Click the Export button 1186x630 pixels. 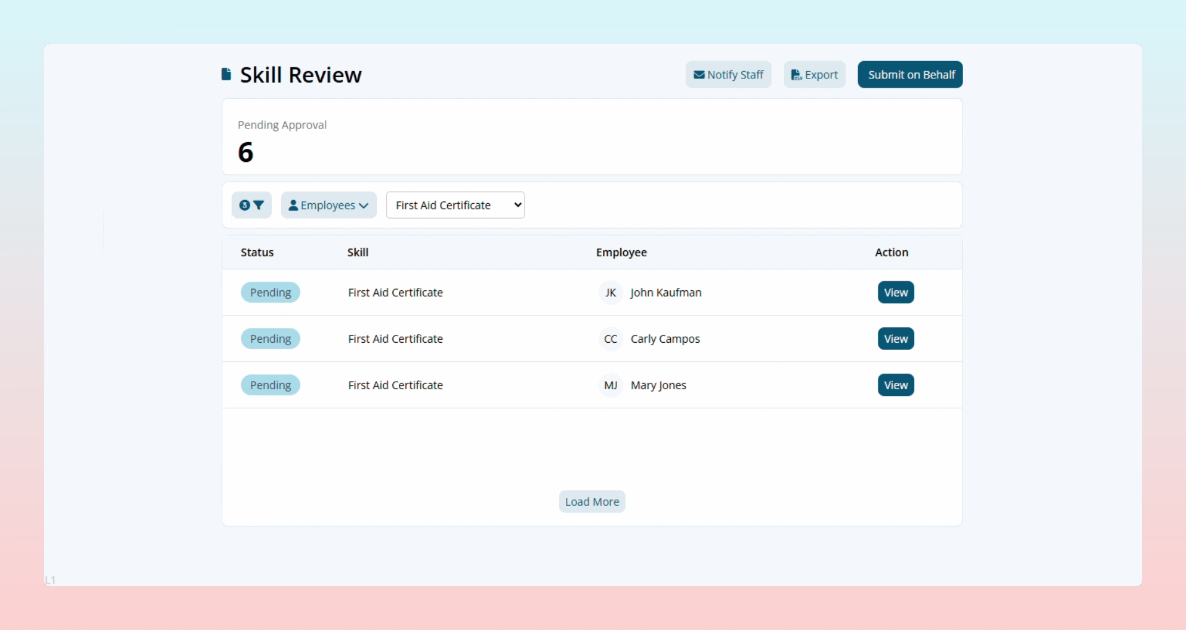(x=814, y=74)
